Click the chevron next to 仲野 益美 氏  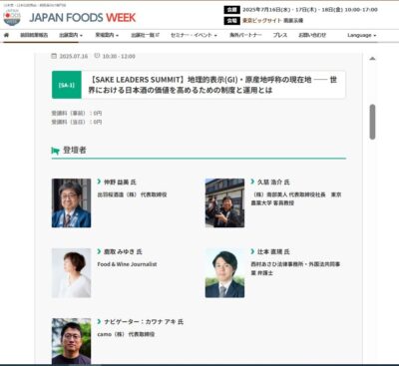pyautogui.click(x=99, y=182)
